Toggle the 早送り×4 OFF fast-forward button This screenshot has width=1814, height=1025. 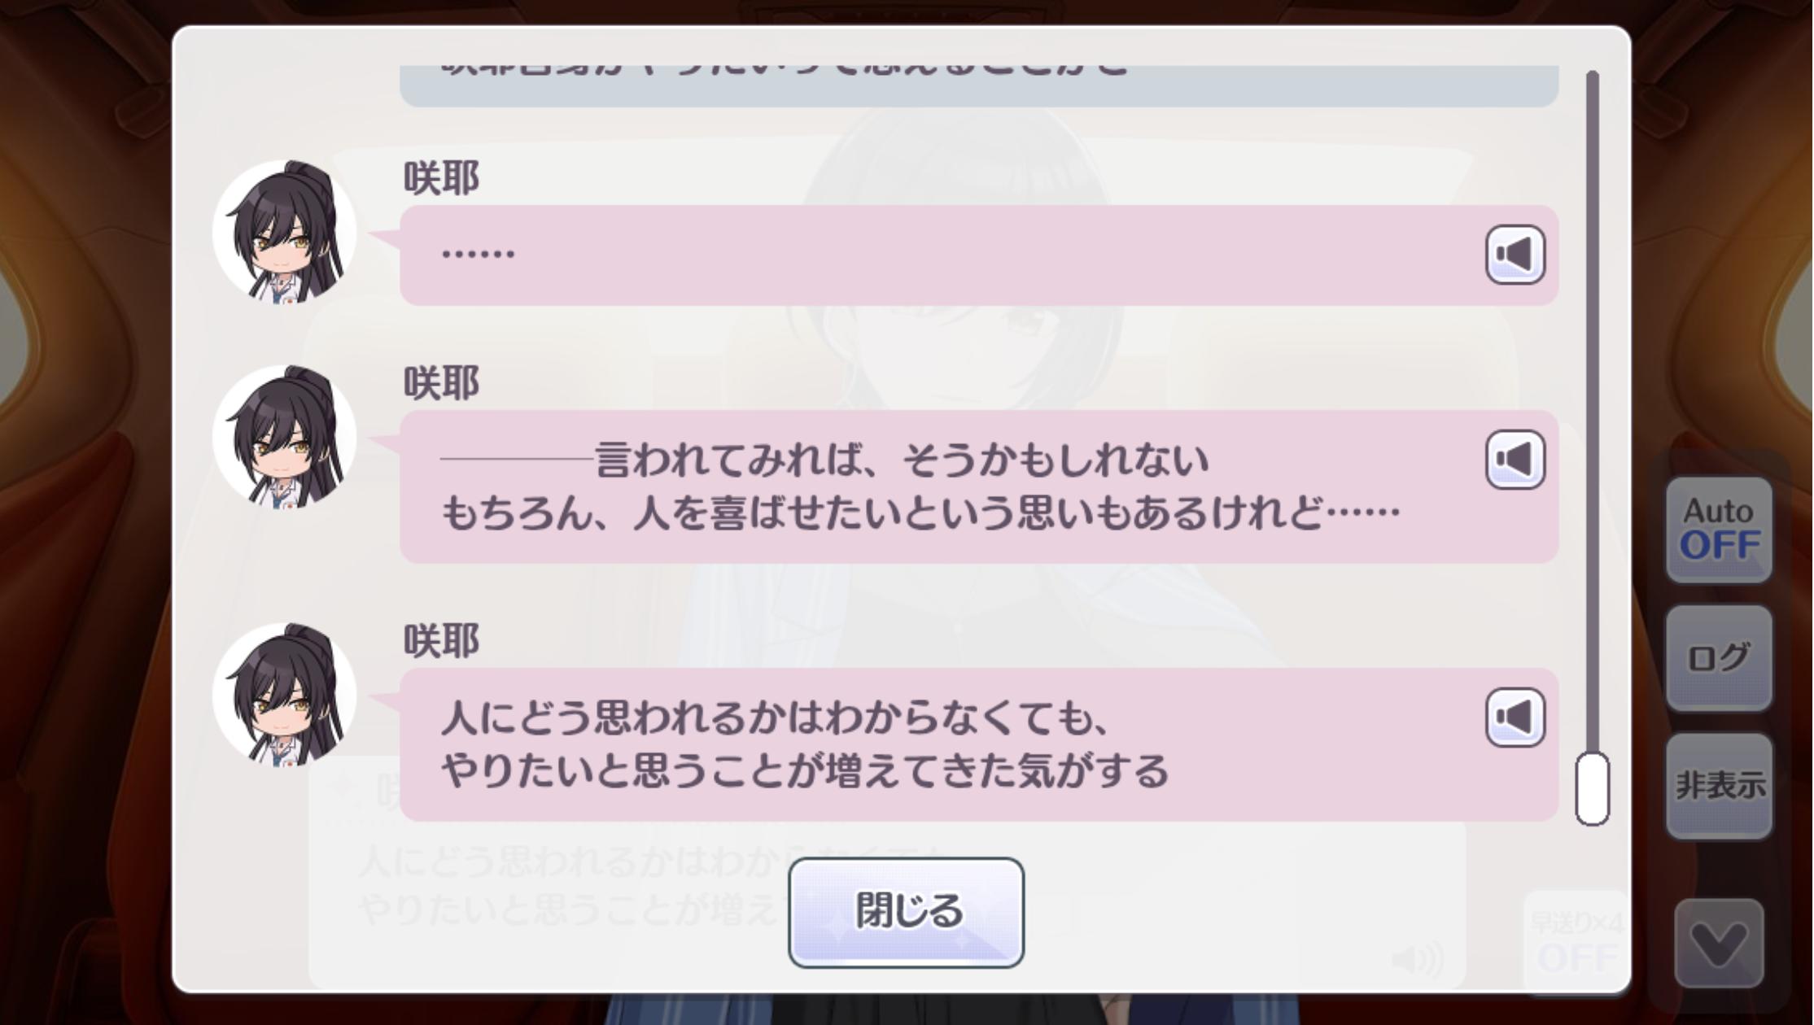point(1576,943)
